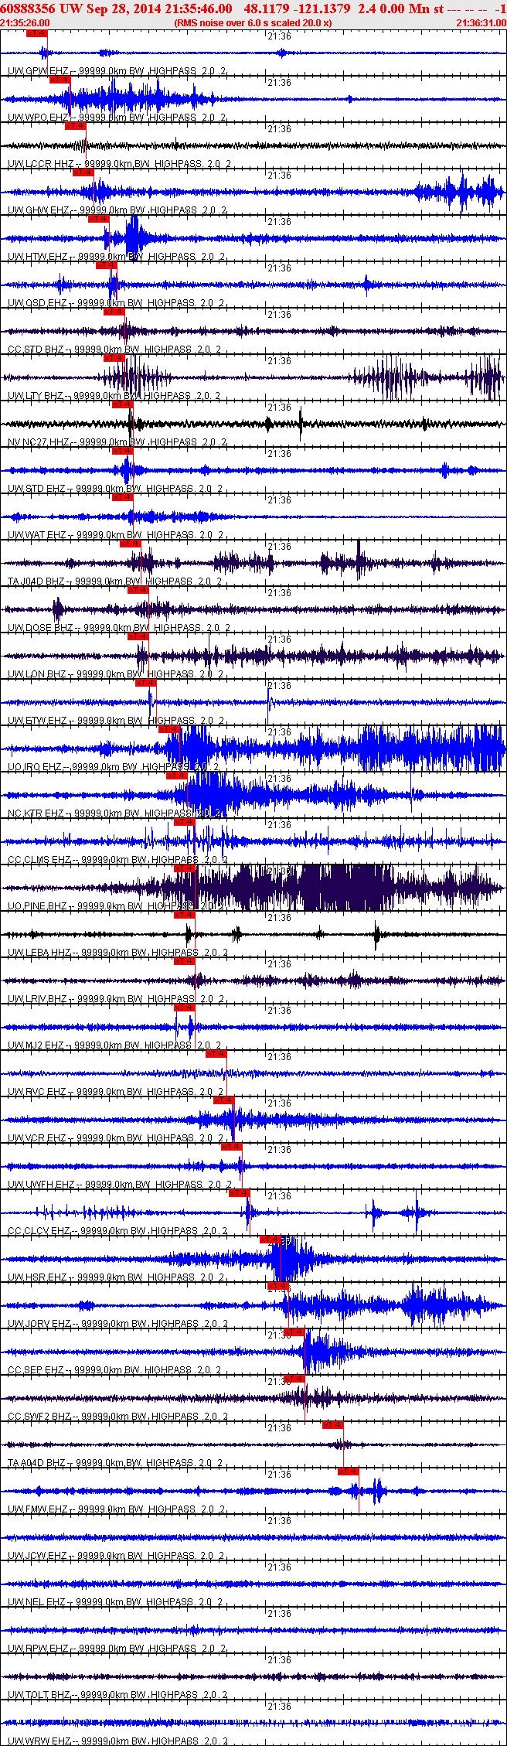Screen dimensions: 507x1746
Task: Click the red pick marker on UW.GPW trace
Action: pyautogui.click(x=36, y=33)
